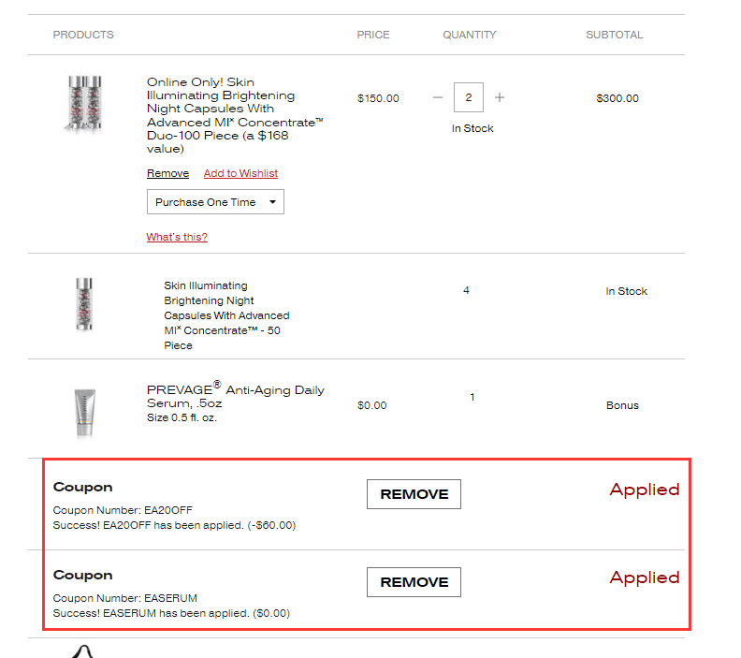Click the SUBTOTAL column header

click(x=614, y=35)
